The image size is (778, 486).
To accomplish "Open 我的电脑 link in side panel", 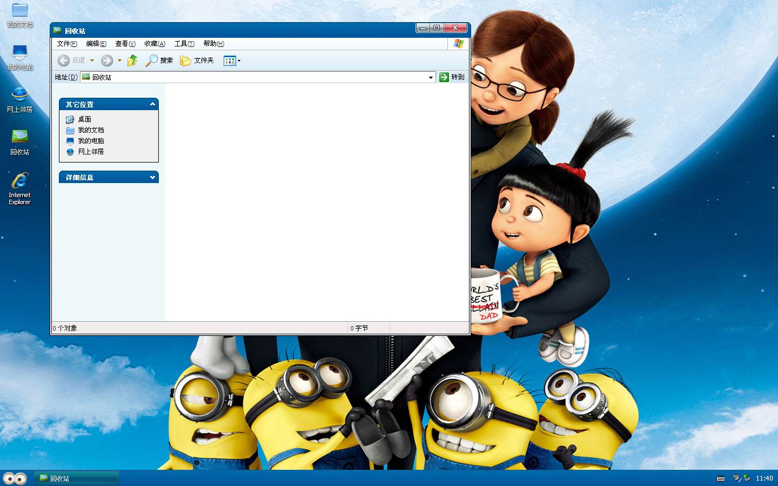I will click(91, 141).
